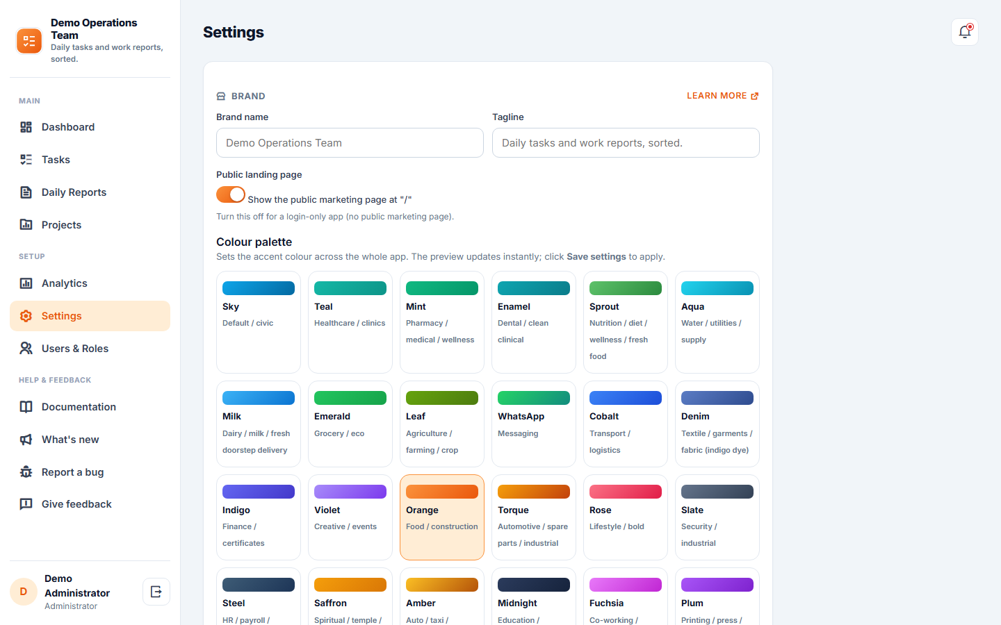The image size is (1001, 625).
Task: Select the Rose Lifestyle palette
Action: pyautogui.click(x=626, y=517)
